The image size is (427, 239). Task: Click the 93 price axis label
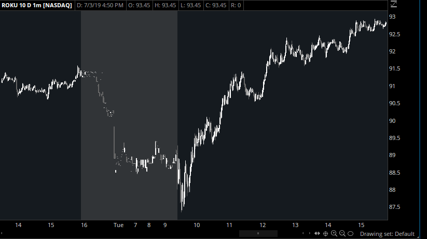pos(392,17)
